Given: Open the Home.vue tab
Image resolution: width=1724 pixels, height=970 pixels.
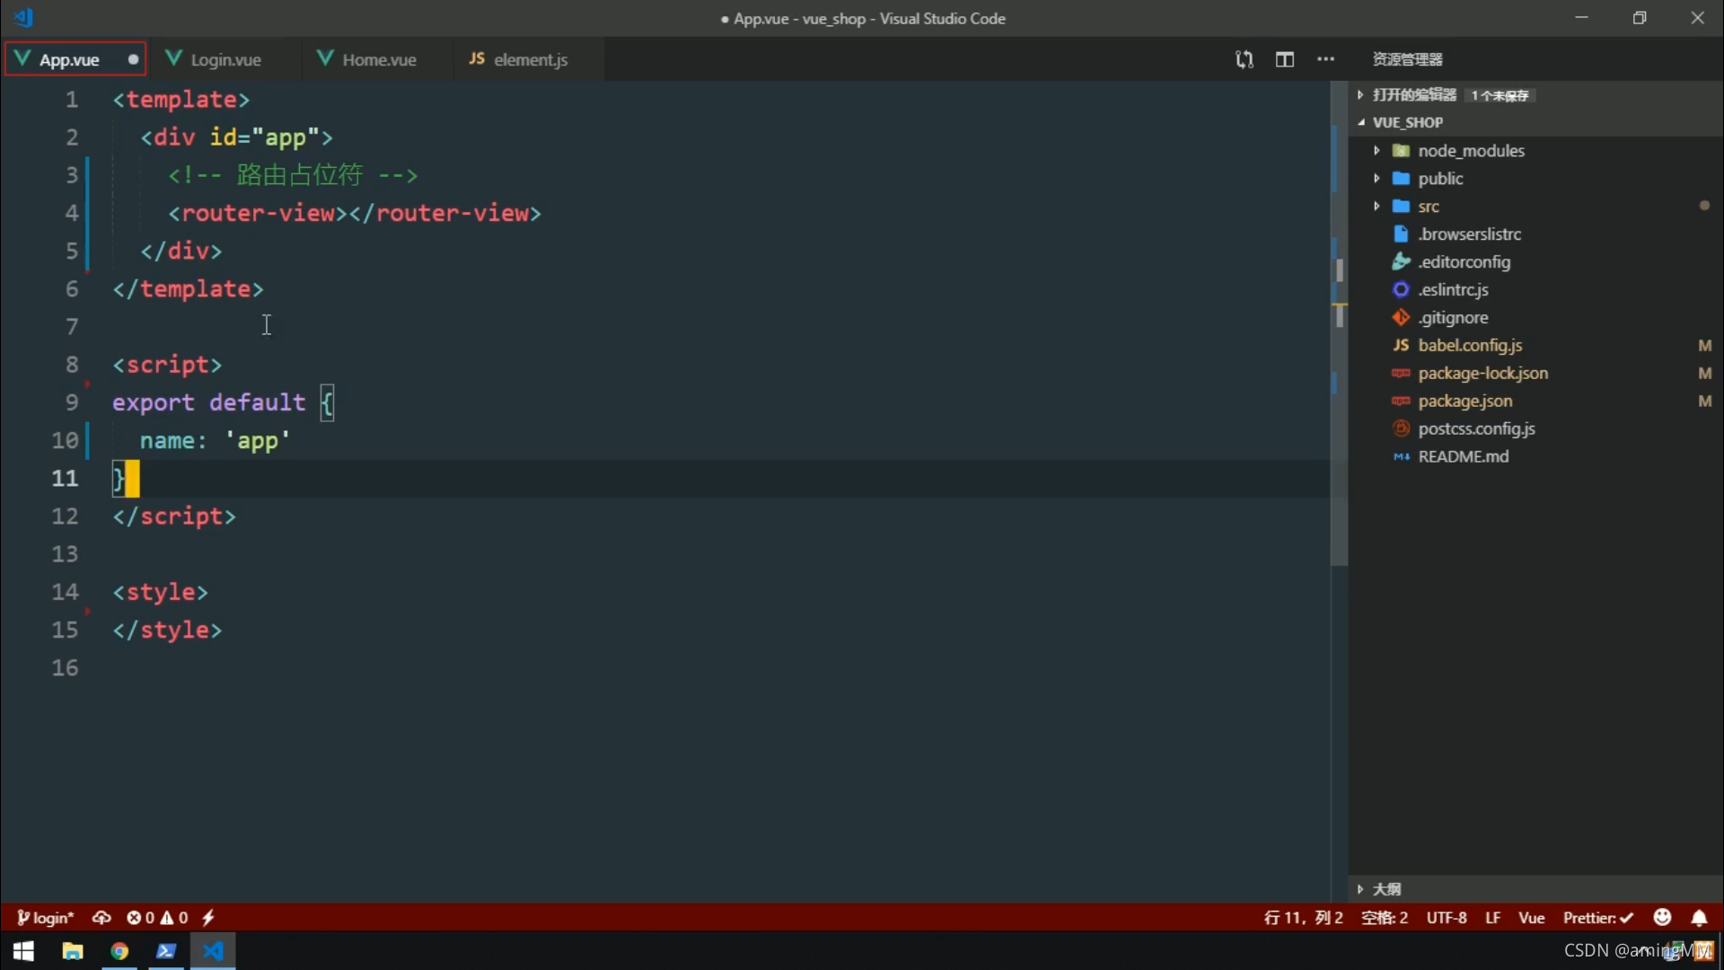Looking at the screenshot, I should 378,59.
